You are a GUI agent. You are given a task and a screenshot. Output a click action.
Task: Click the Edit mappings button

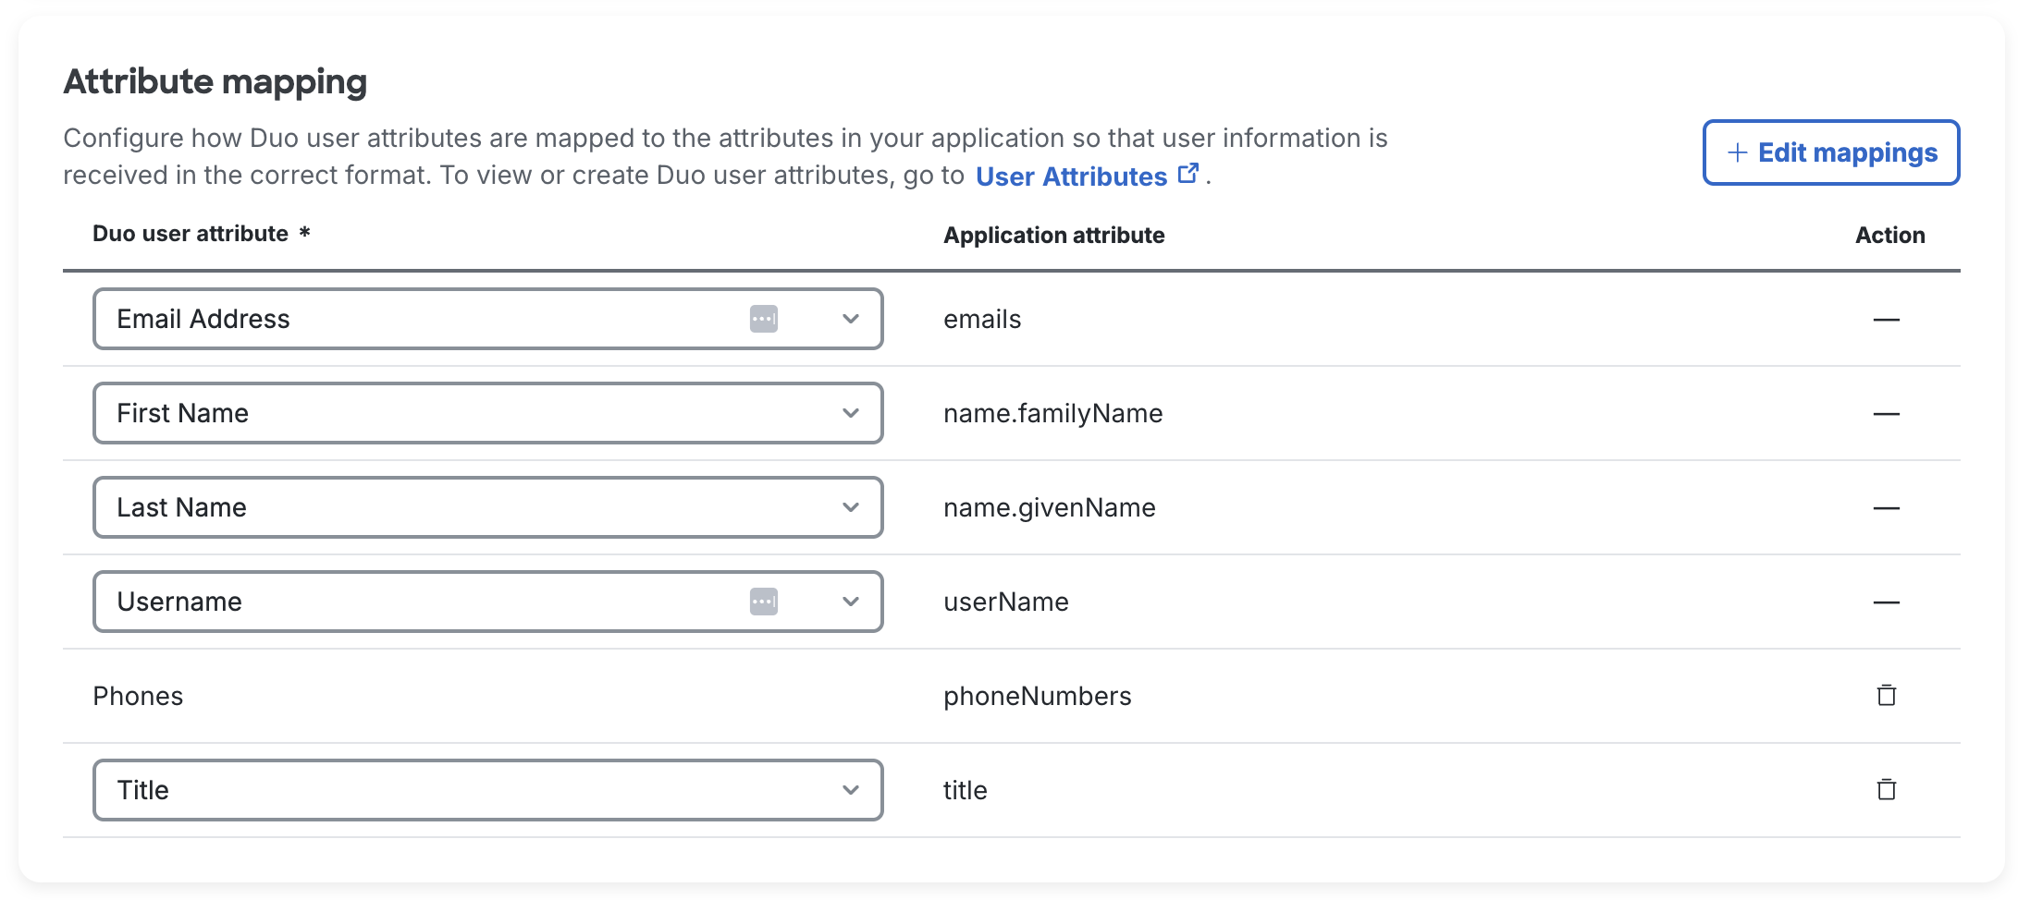point(1831,152)
